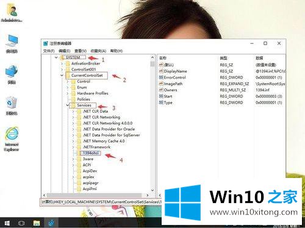Viewport: 305px width, 228px height.
Task: Select the CurrentControlSet key
Action: [x=87, y=76]
